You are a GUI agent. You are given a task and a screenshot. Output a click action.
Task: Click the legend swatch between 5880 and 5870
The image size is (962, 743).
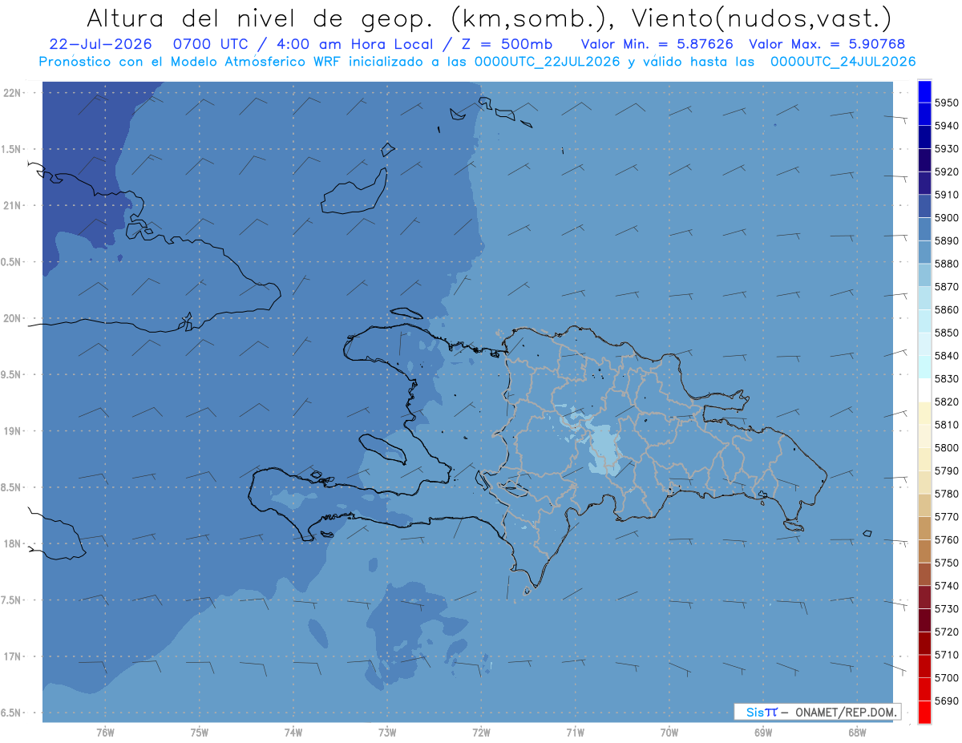(924, 275)
